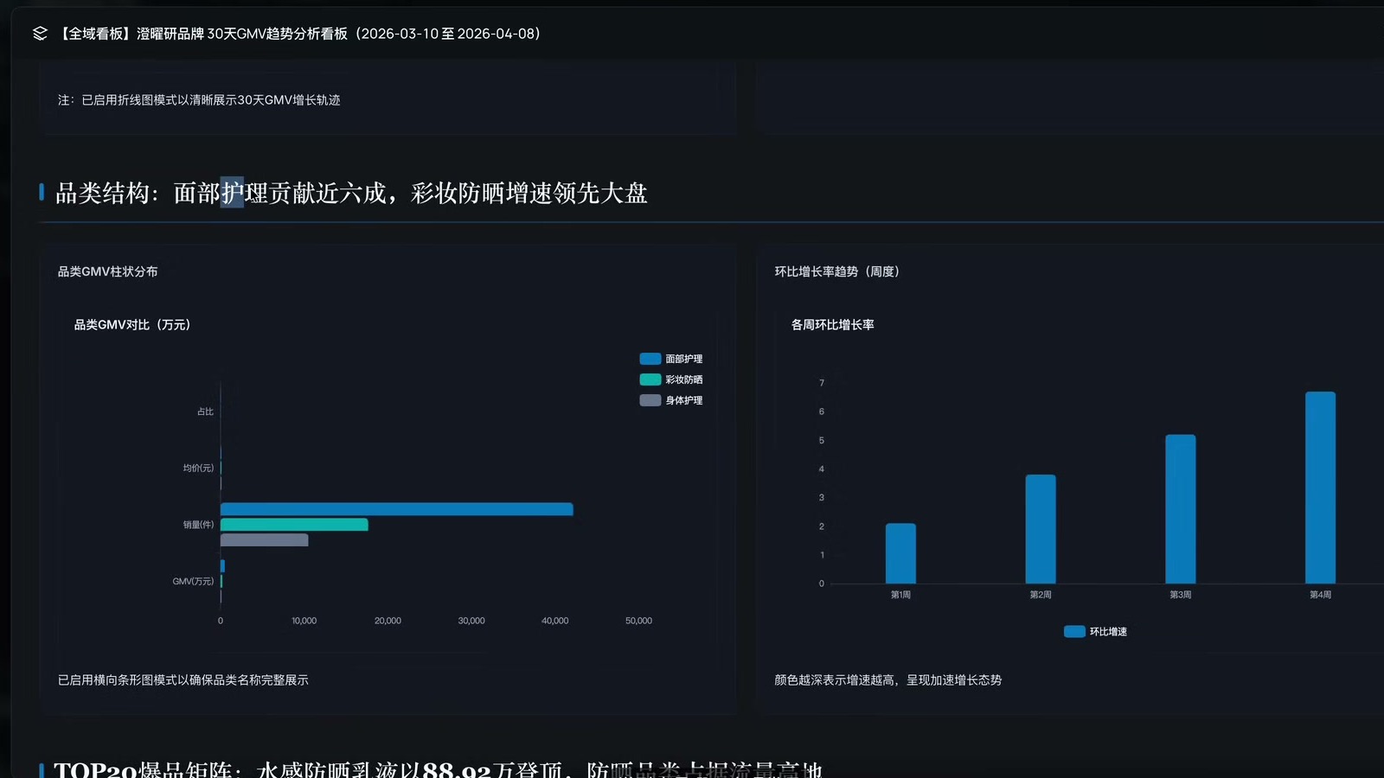Click the longest blue horizontal GMV bar
Viewport: 1384px width, 778px height.
389,509
